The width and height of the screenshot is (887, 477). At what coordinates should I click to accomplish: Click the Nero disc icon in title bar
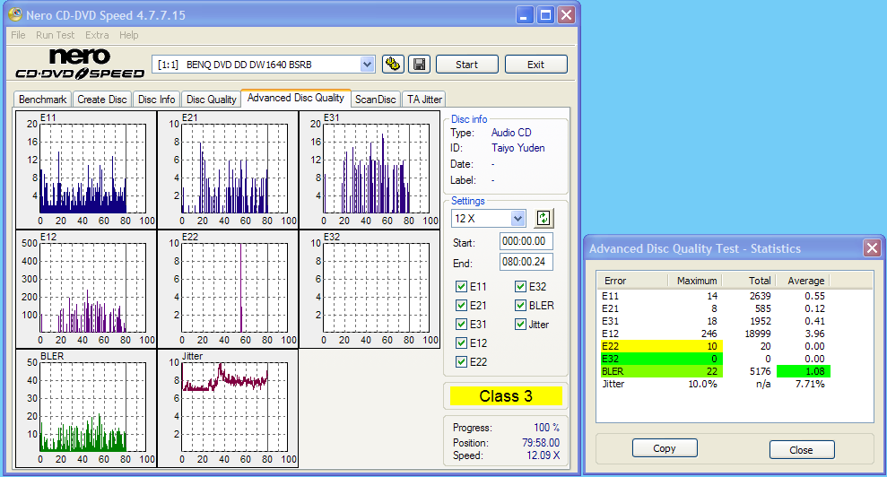[x=15, y=14]
